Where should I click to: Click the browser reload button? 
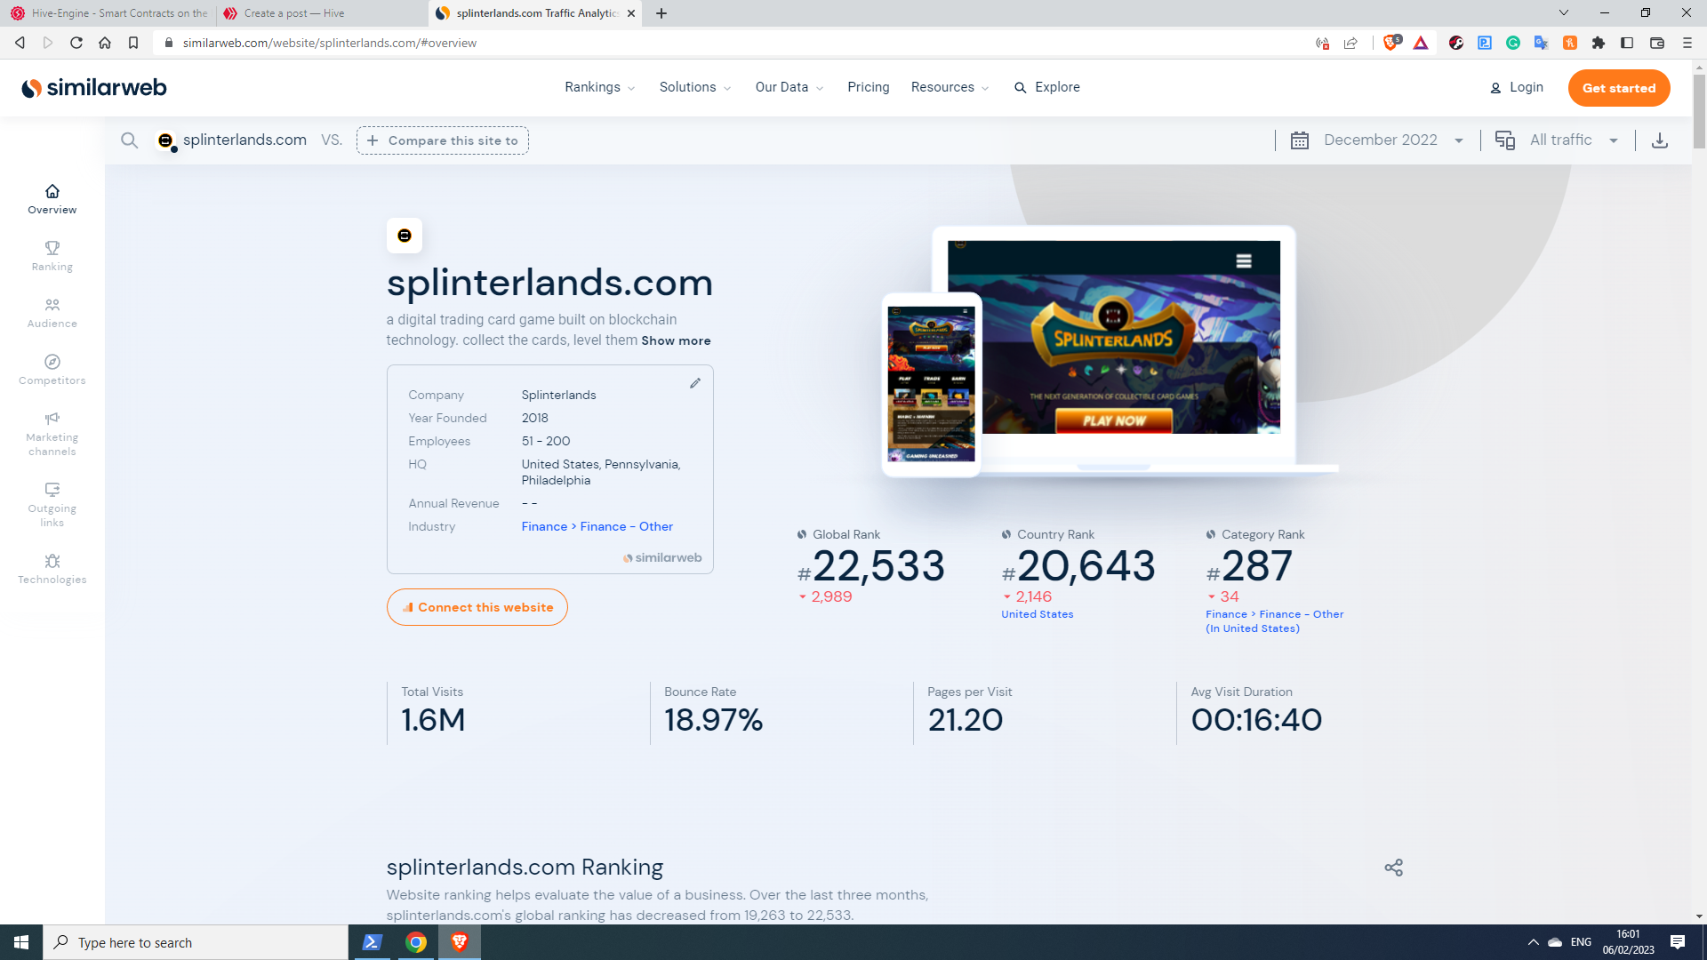point(76,43)
